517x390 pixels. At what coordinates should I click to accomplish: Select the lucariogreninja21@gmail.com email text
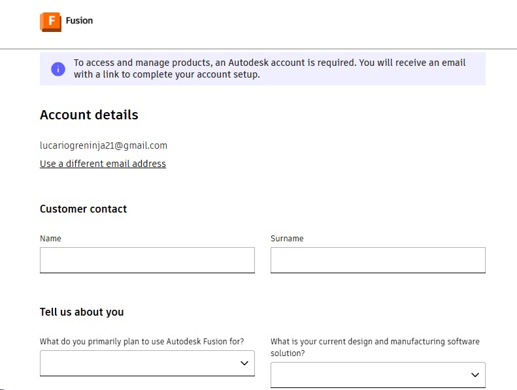[103, 145]
